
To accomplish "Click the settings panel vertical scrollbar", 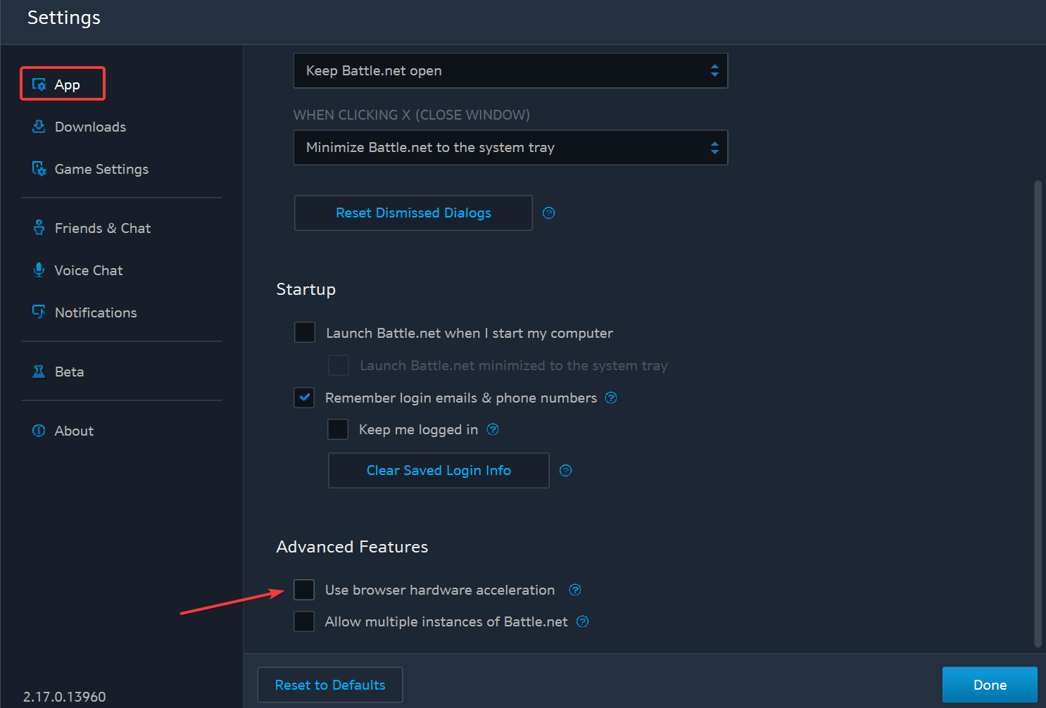I will pos(1038,414).
